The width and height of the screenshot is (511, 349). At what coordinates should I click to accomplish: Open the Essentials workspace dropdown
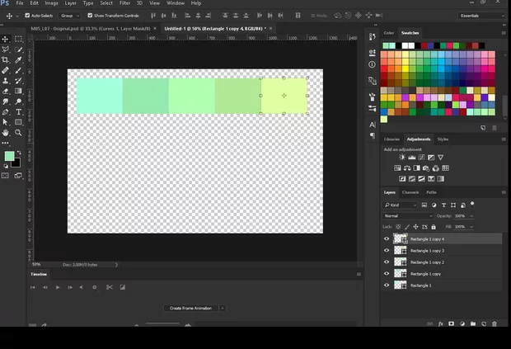click(x=482, y=15)
